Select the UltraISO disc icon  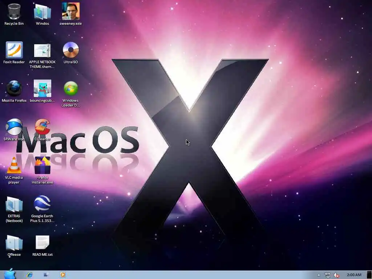coord(71,50)
